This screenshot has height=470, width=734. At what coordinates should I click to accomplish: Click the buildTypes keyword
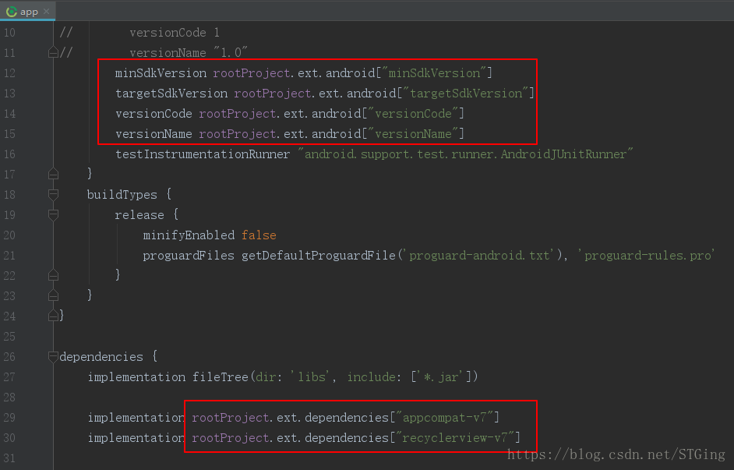tap(122, 195)
